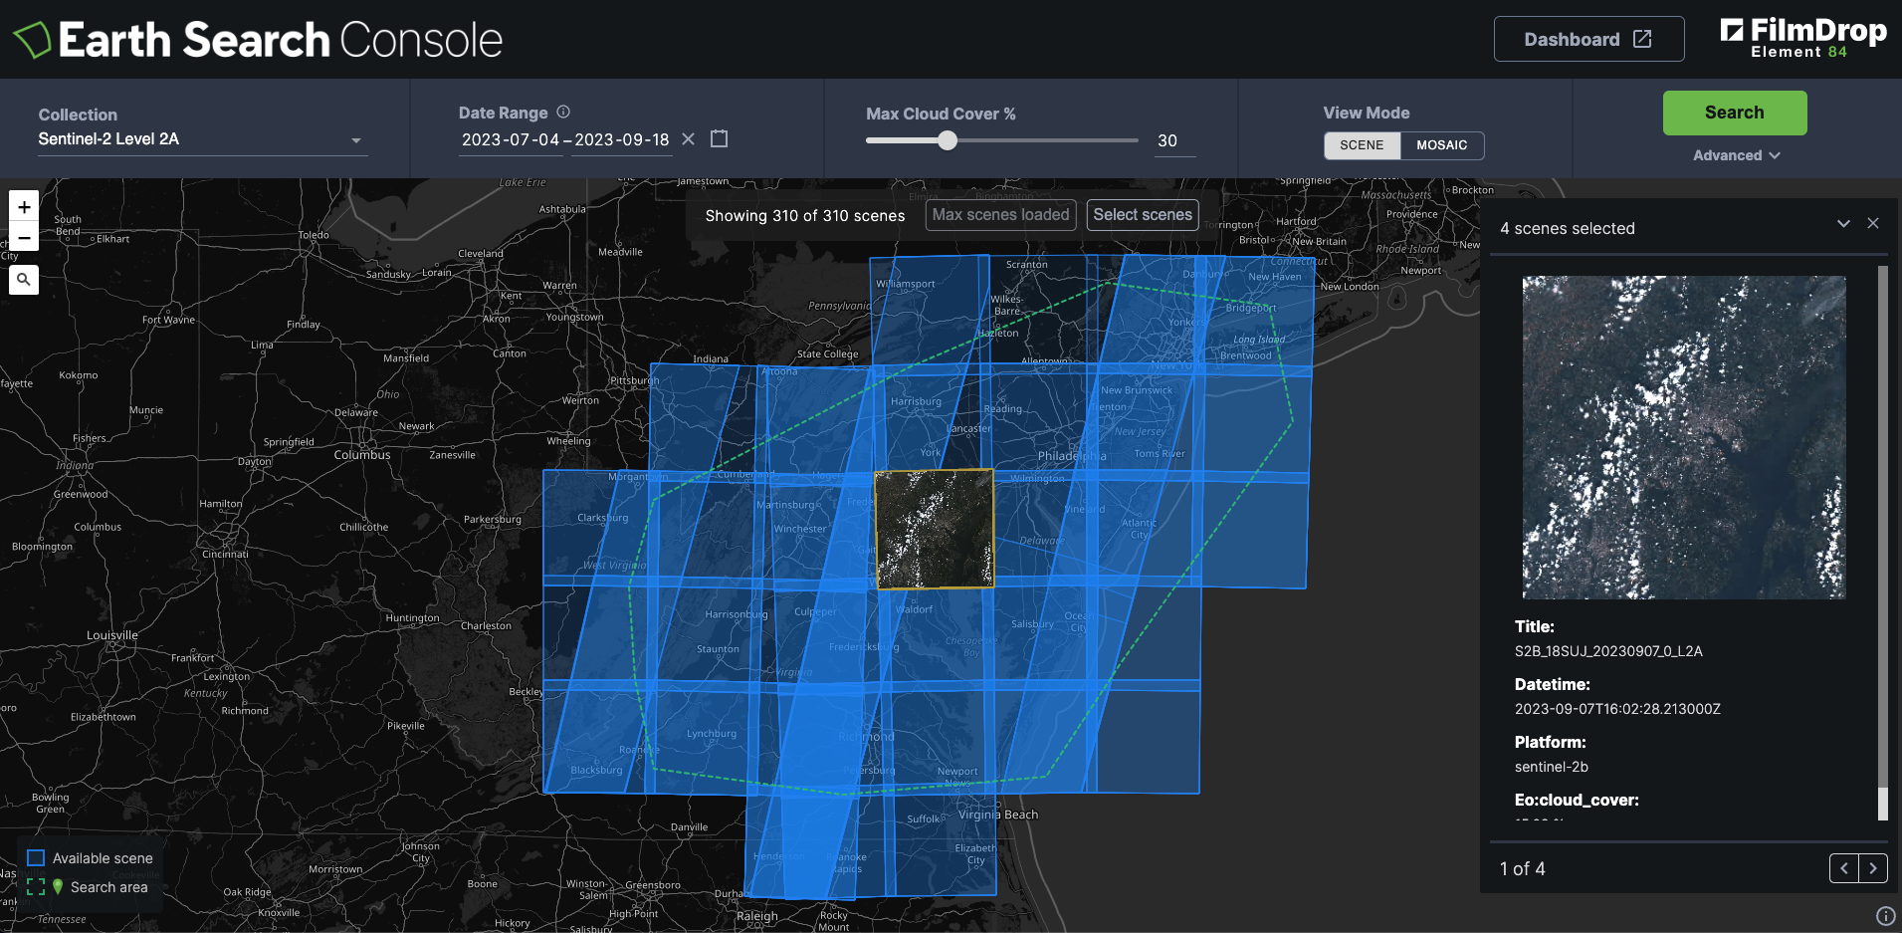Expand the Advanced search options
Viewport: 1902px width, 933px height.
(1736, 155)
